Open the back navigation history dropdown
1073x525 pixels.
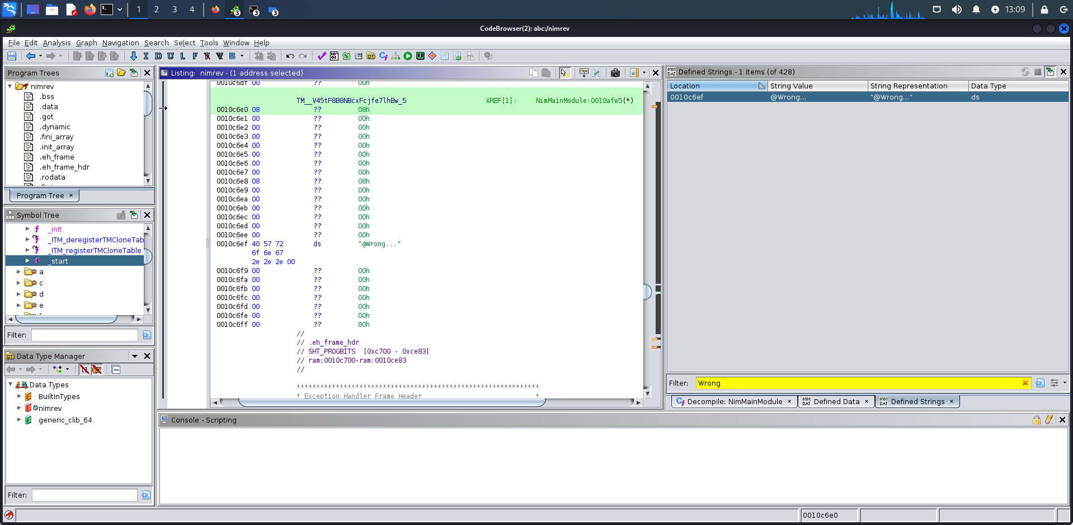(x=40, y=56)
